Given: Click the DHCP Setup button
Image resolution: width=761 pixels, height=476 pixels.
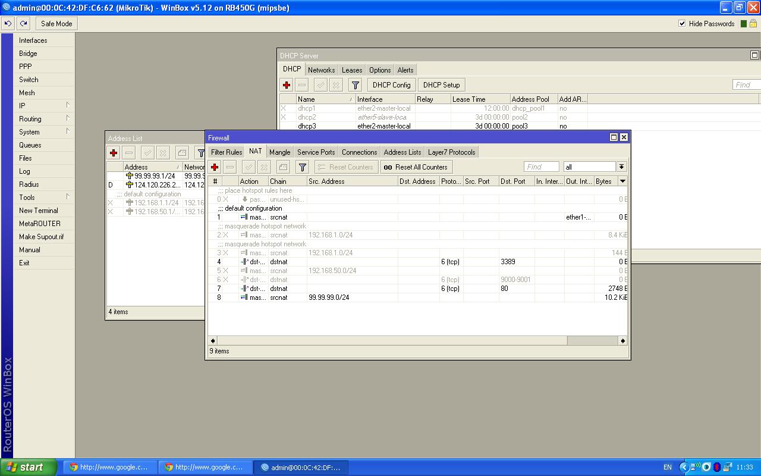Looking at the screenshot, I should 442,85.
